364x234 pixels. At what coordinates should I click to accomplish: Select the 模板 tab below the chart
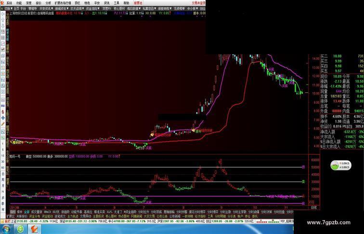[20, 212]
